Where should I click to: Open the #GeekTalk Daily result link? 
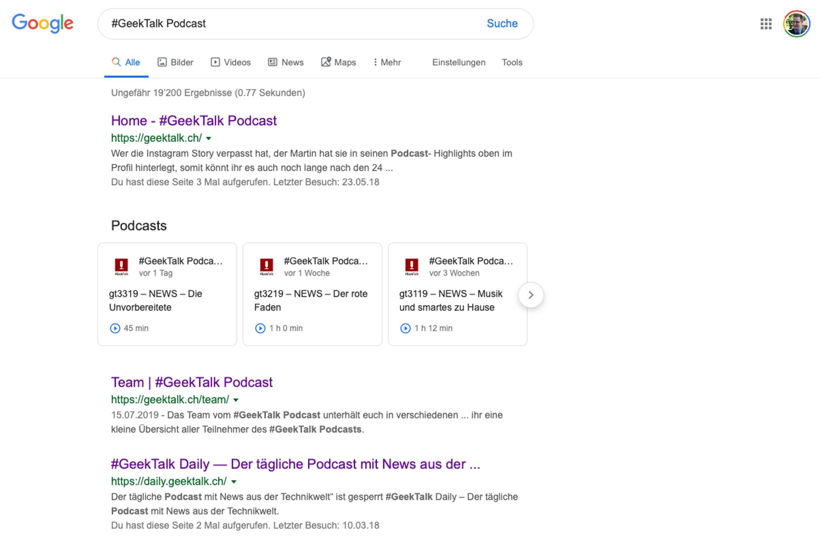click(295, 464)
